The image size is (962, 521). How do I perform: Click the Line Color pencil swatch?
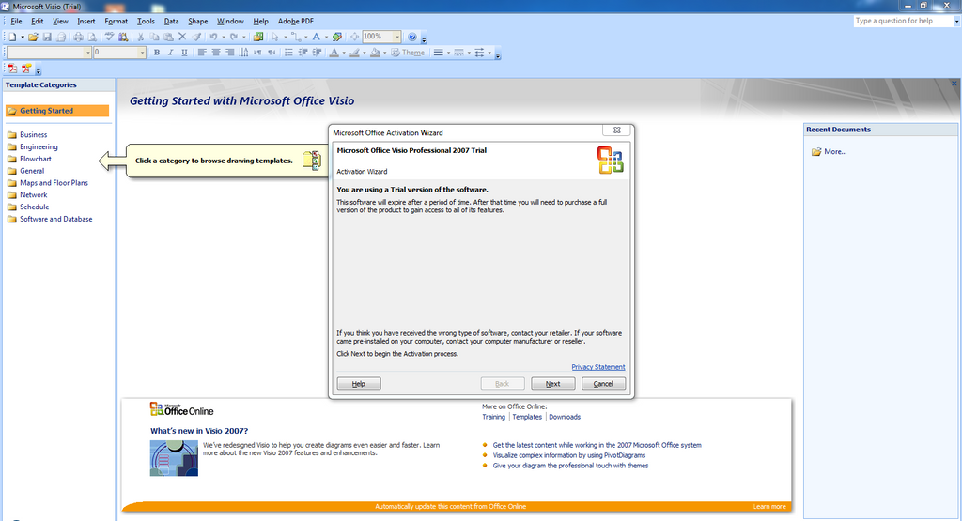click(x=354, y=53)
